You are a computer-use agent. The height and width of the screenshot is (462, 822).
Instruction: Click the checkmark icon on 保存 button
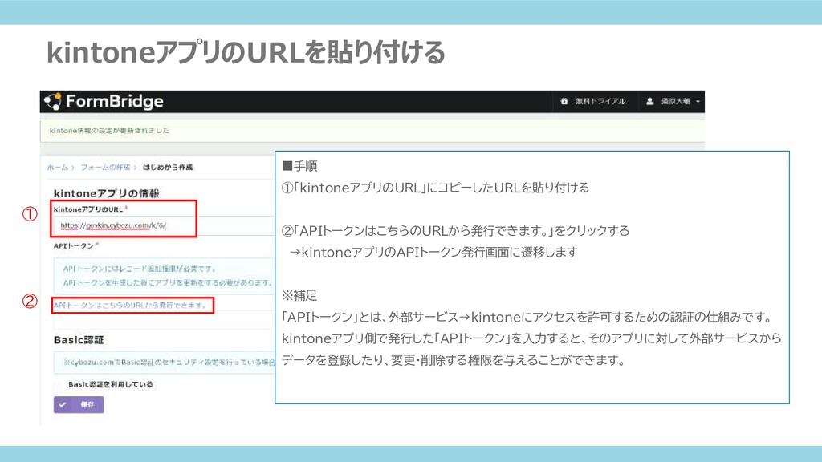(x=63, y=404)
